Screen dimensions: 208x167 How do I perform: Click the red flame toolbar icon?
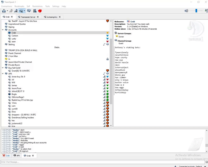click(x=40, y=11)
